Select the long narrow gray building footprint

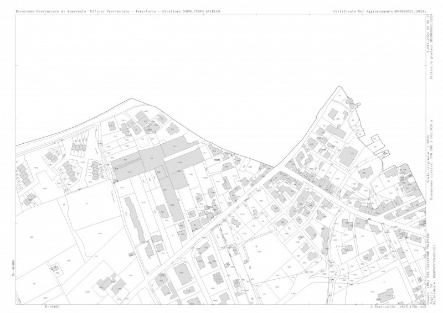pyautogui.click(x=135, y=219)
